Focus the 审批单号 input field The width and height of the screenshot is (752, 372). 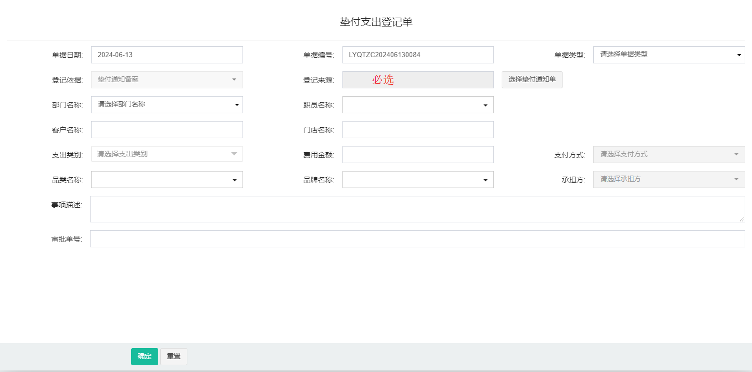click(417, 239)
